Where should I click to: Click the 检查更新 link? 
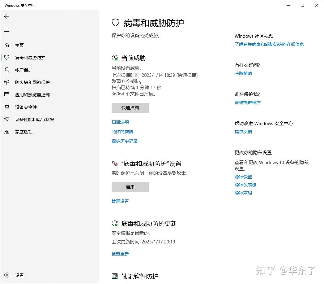[120, 254]
